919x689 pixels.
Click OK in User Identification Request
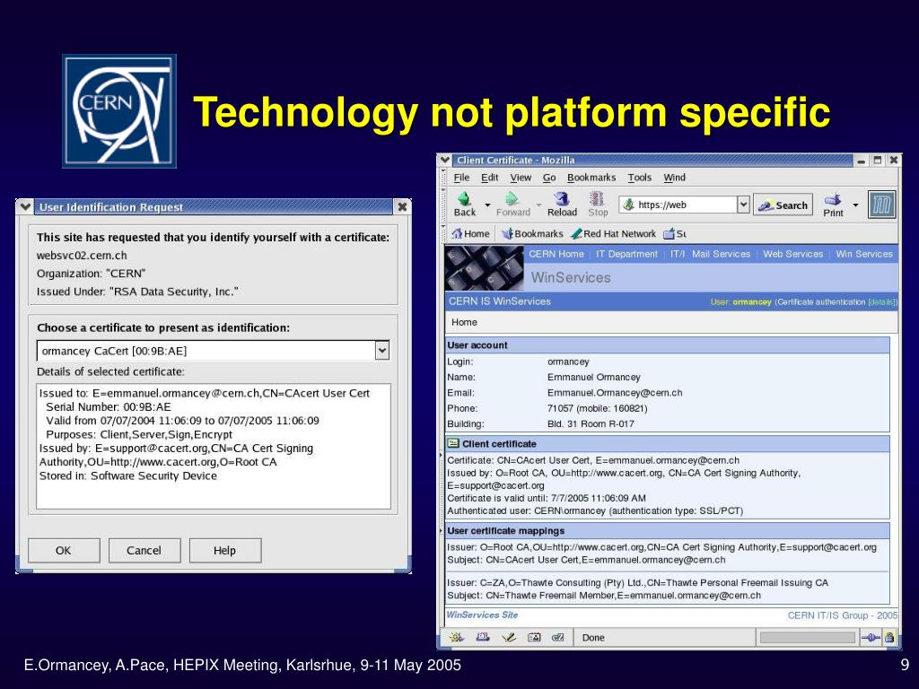pyautogui.click(x=64, y=551)
